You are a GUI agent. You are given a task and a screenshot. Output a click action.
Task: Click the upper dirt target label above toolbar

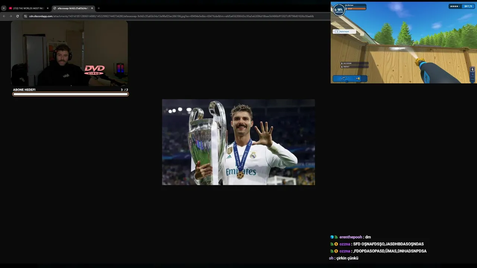coord(354,63)
